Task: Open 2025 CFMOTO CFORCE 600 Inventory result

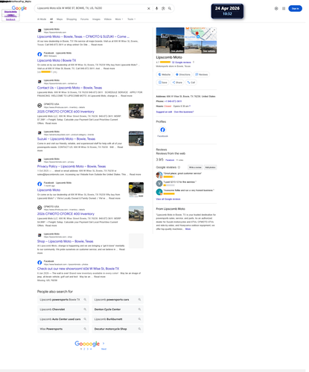Action: pyautogui.click(x=66, y=112)
